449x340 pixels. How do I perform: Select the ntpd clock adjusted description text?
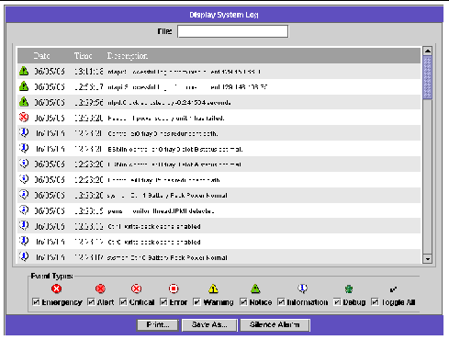coord(169,102)
